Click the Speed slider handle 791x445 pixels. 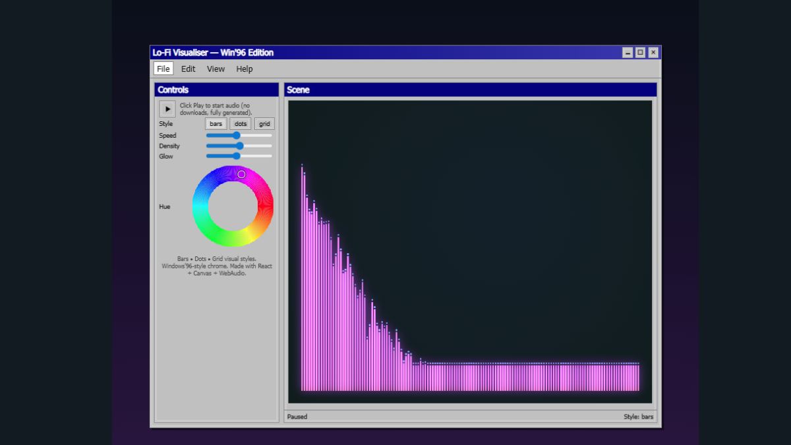pos(237,135)
